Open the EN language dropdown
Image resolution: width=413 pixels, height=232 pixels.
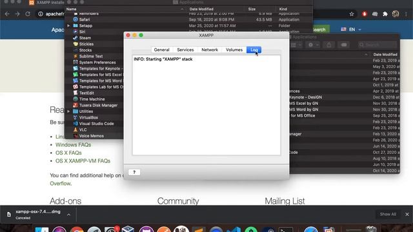tap(351, 30)
